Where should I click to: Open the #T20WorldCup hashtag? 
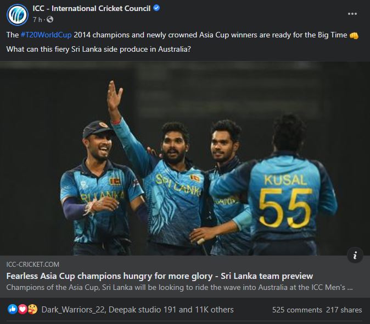tap(46, 35)
